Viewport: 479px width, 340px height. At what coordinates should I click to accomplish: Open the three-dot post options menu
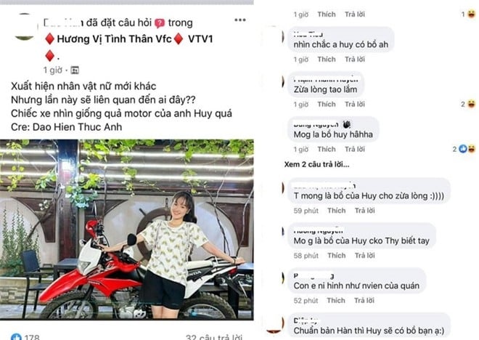(x=240, y=20)
